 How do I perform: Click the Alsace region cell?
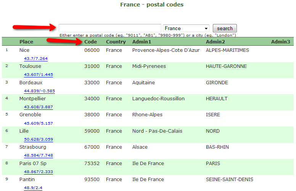point(140,147)
